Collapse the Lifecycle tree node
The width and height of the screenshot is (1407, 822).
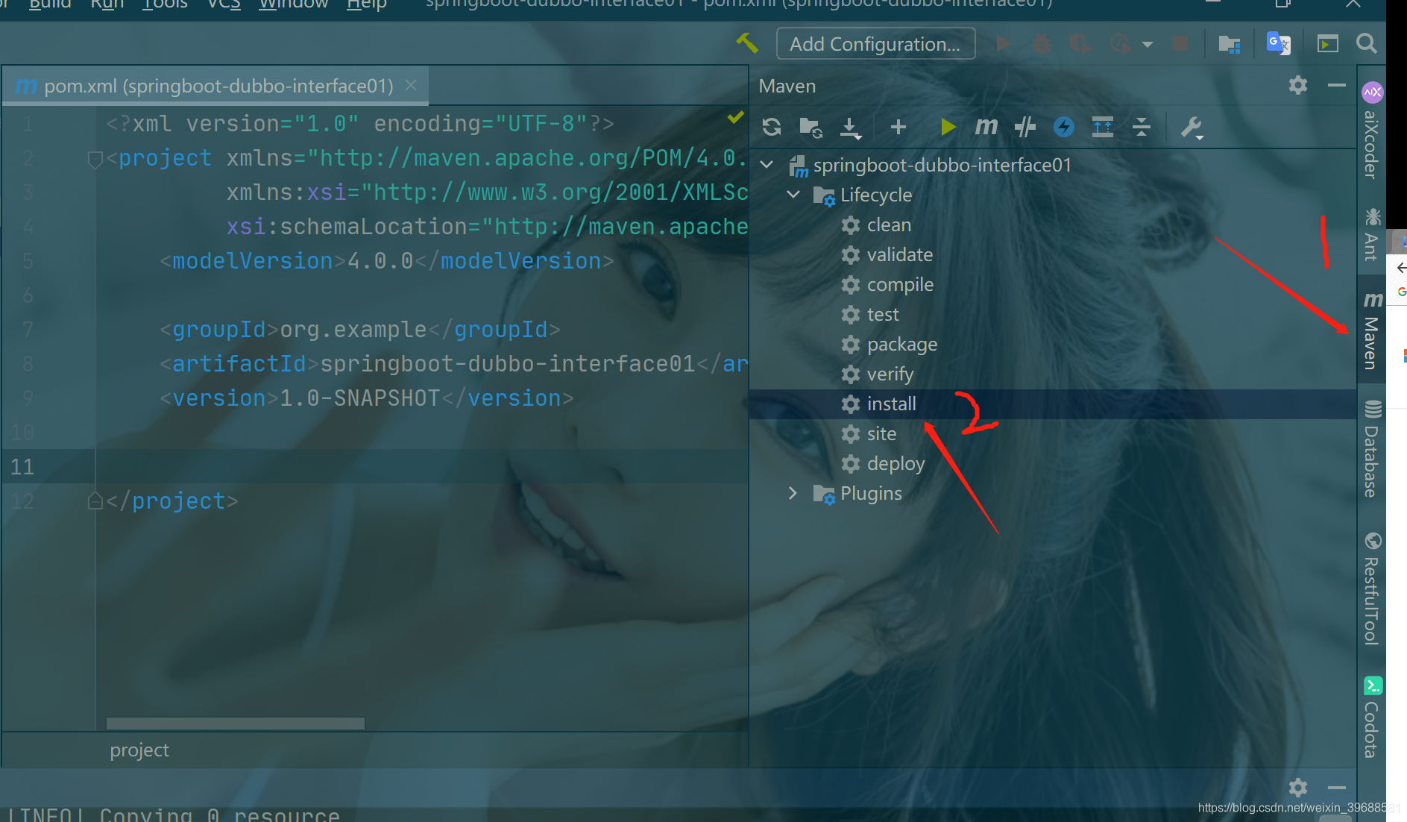pyautogui.click(x=793, y=194)
